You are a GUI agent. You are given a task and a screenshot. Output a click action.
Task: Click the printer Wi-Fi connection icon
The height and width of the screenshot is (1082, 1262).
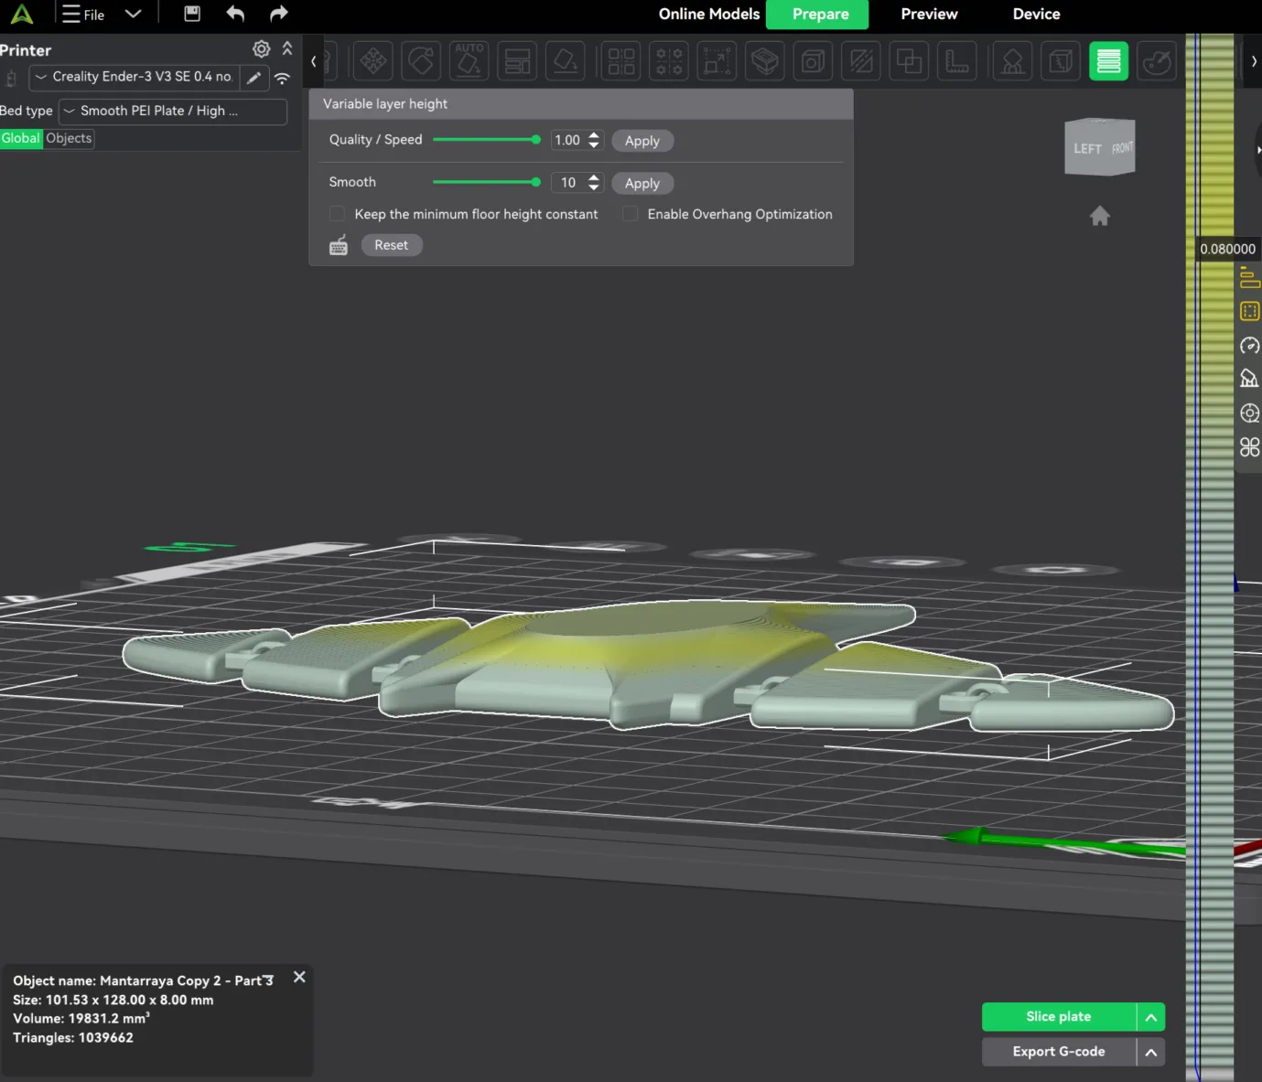click(282, 79)
